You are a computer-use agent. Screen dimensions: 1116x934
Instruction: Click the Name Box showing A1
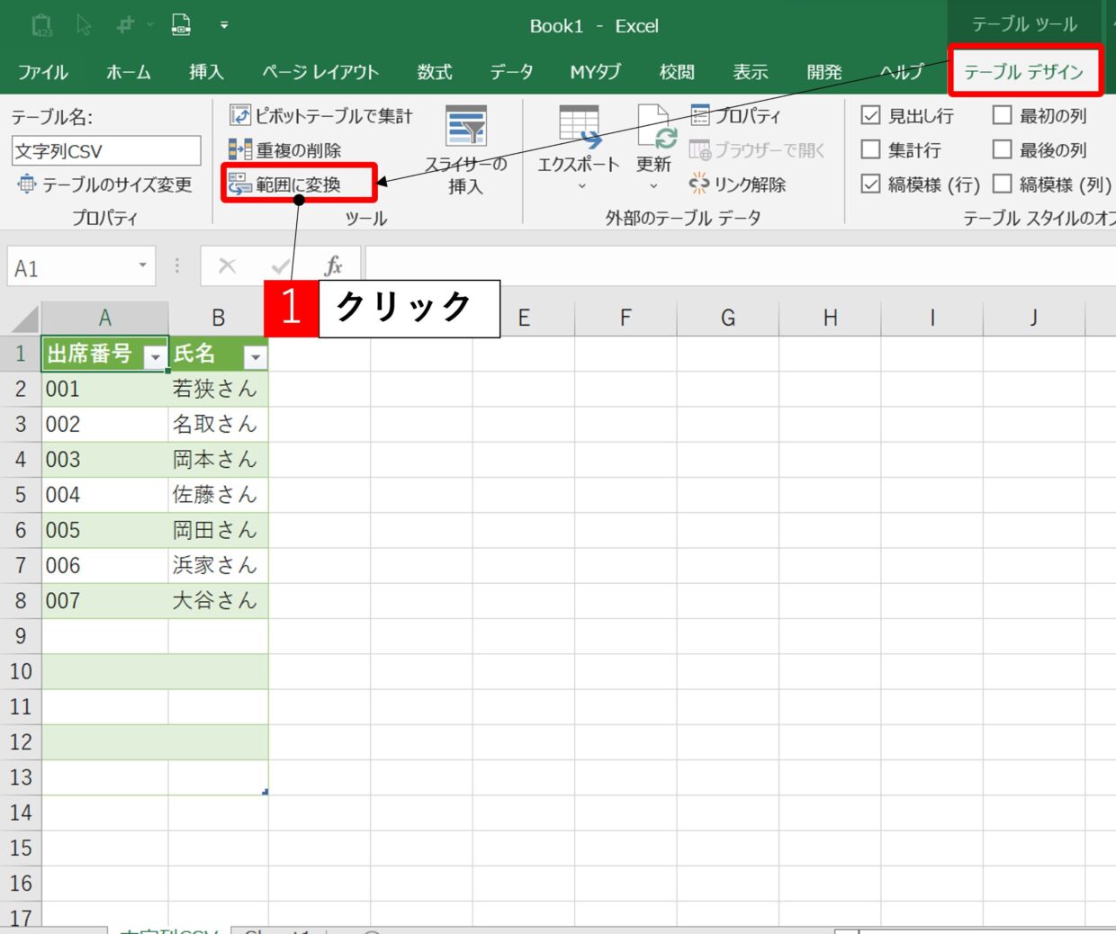click(x=81, y=266)
